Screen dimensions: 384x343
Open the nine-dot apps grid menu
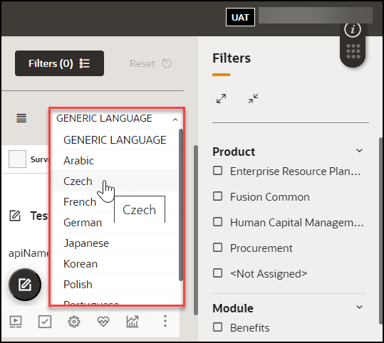pyautogui.click(x=353, y=51)
